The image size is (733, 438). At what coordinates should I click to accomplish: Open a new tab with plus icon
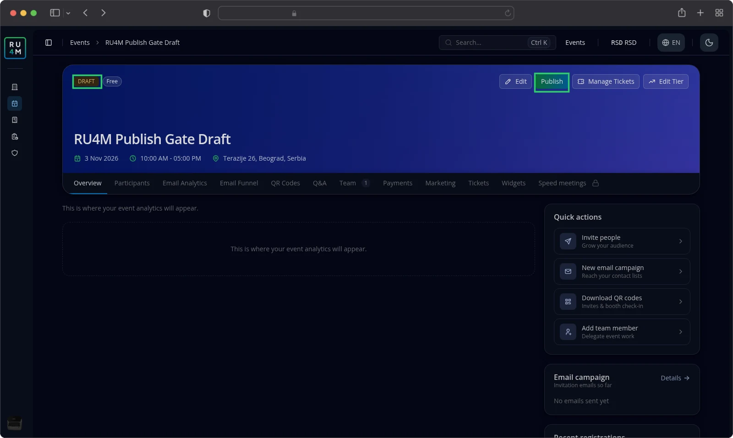700,13
